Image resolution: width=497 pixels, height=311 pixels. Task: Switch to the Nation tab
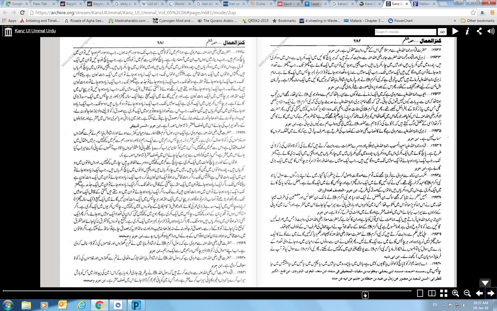click(x=424, y=4)
